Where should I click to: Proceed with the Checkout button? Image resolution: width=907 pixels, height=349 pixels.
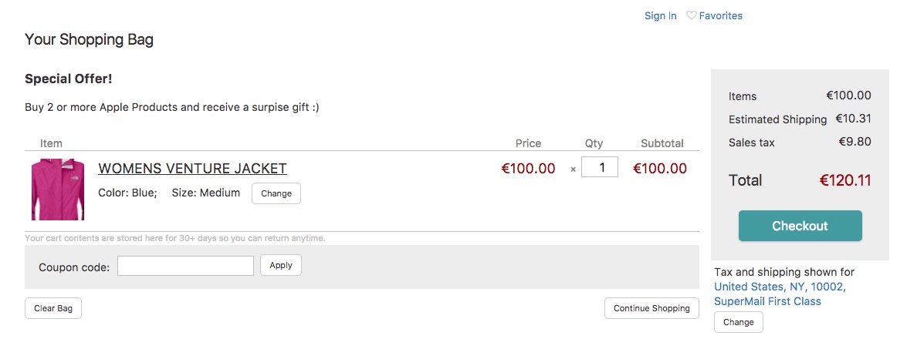pyautogui.click(x=800, y=226)
